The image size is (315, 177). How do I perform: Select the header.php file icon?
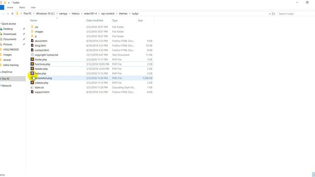[32, 69]
